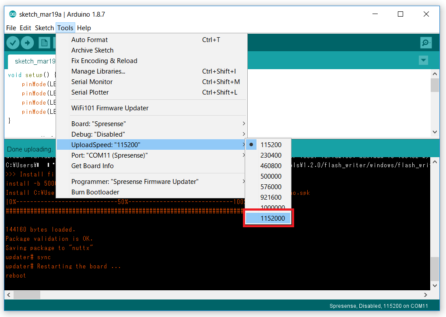Open the tab menu dropdown arrow

(x=423, y=60)
